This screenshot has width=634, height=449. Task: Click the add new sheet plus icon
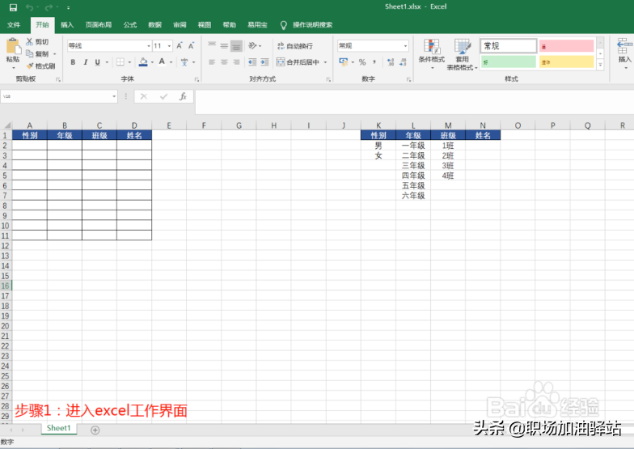[x=95, y=430]
